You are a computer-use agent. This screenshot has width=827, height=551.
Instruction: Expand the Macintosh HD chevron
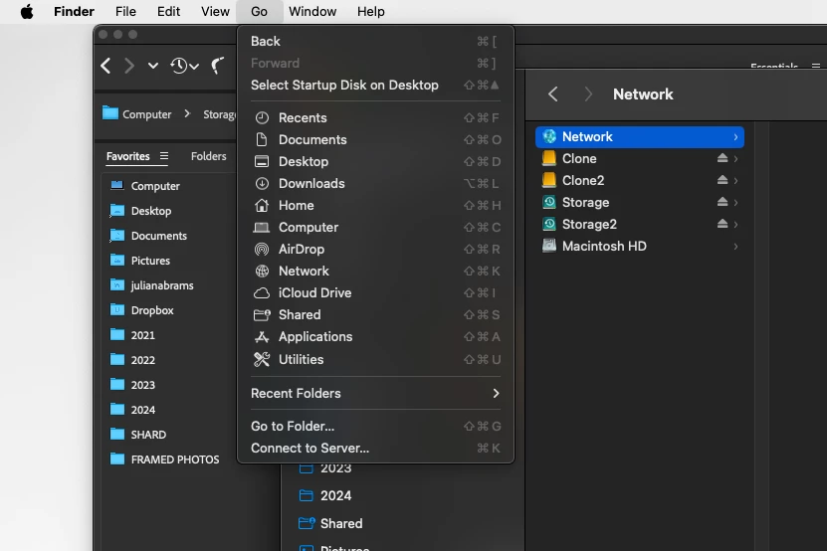point(735,247)
